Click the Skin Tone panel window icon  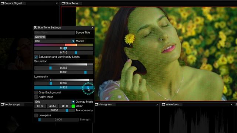(63, 3)
